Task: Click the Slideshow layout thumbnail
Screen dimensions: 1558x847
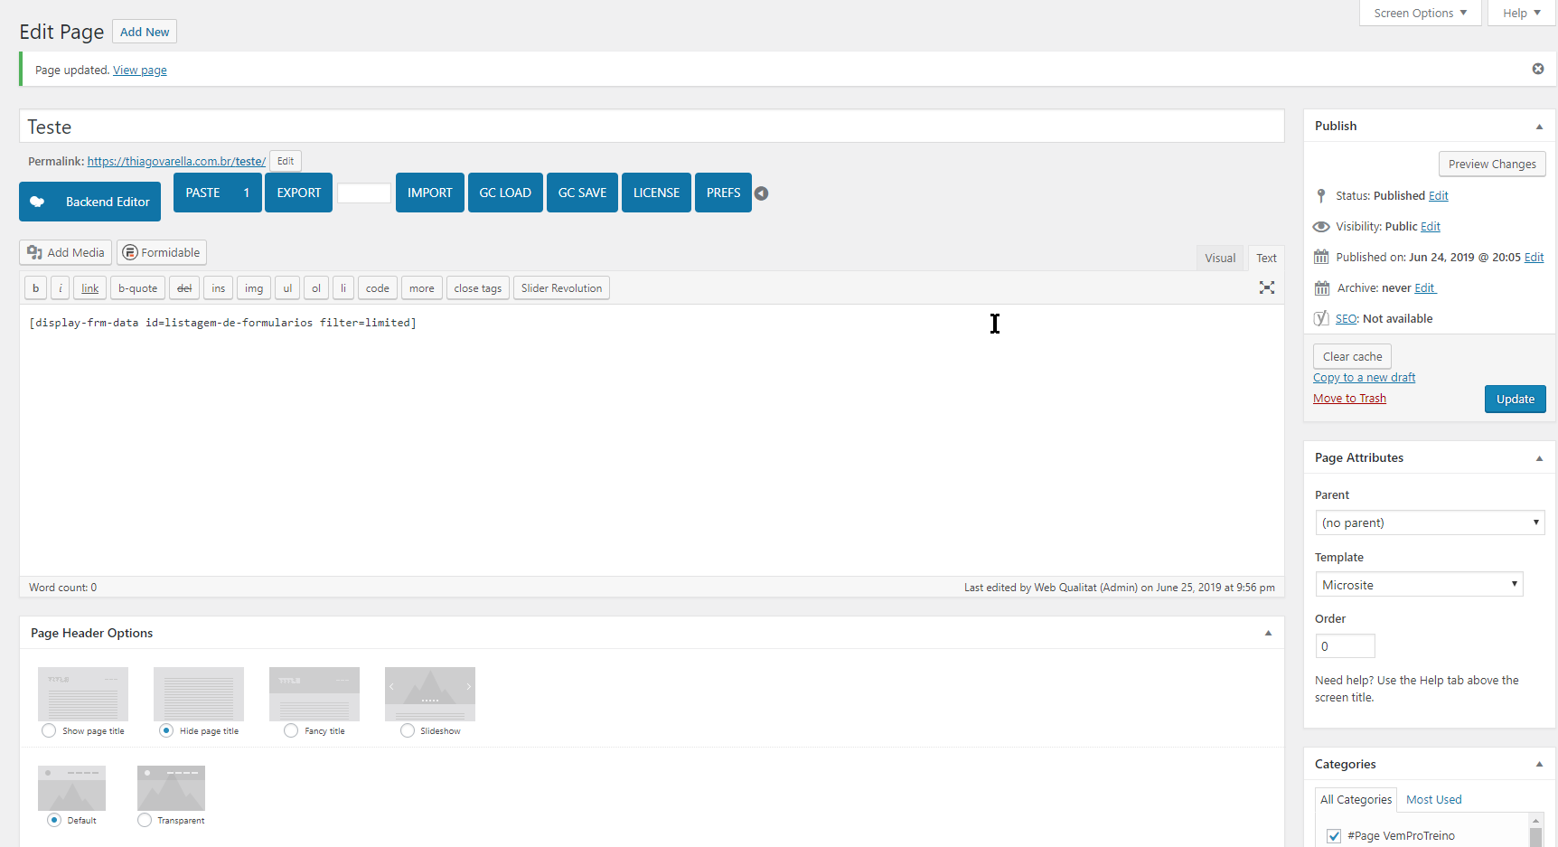Action: click(x=430, y=693)
